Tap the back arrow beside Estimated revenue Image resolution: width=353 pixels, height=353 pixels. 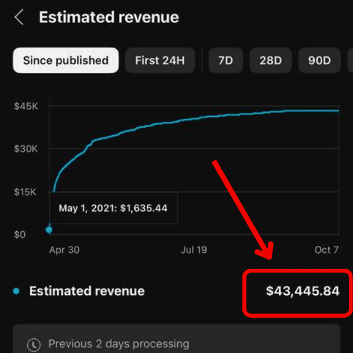tap(19, 18)
